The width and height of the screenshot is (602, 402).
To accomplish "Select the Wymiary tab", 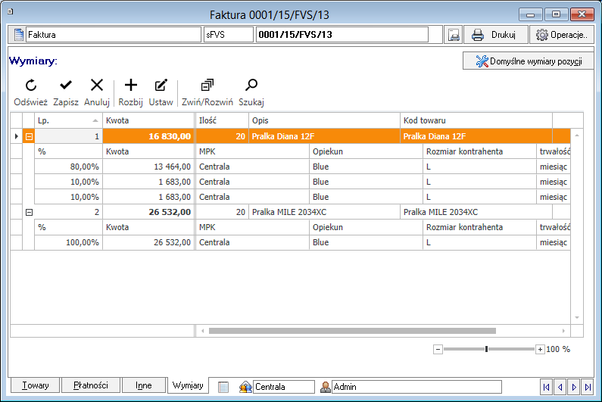I will pyautogui.click(x=188, y=385).
